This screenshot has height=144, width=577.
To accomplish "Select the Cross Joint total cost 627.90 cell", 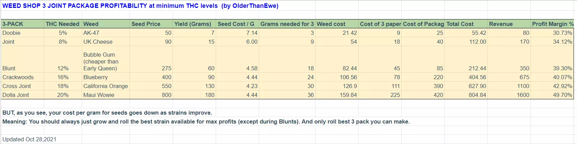I will tap(466, 86).
